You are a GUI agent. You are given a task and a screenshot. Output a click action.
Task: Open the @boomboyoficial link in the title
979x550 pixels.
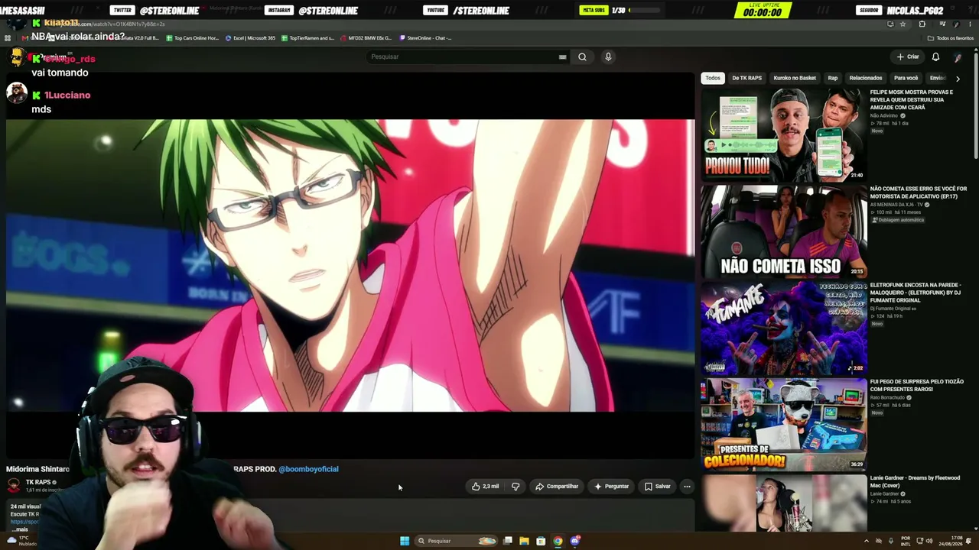click(308, 469)
